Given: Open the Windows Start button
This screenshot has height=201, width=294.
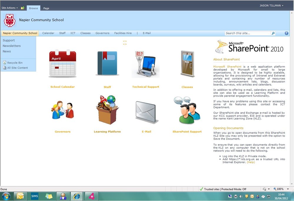Looking at the screenshot, I should (x=6, y=196).
